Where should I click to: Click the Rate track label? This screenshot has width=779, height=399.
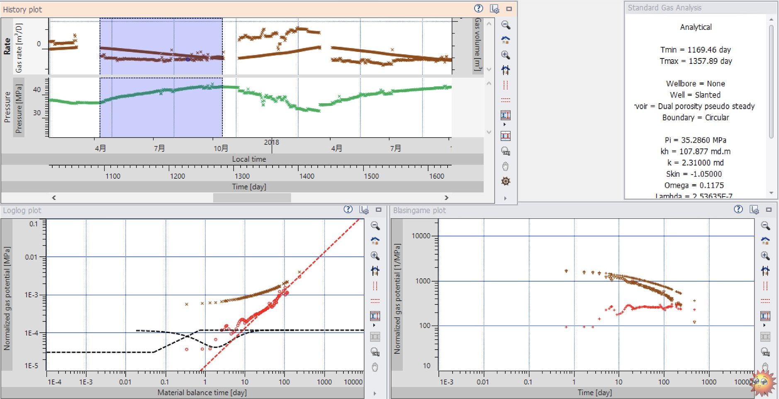[x=7, y=46]
